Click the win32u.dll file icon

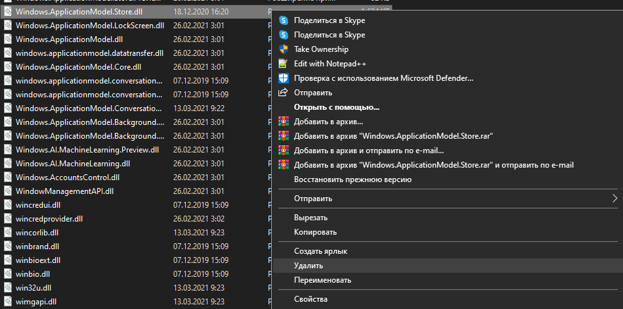pos(7,288)
